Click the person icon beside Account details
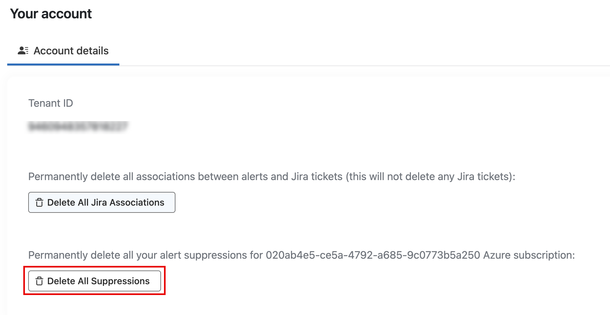Screen dimensions: 610x315 coord(23,51)
